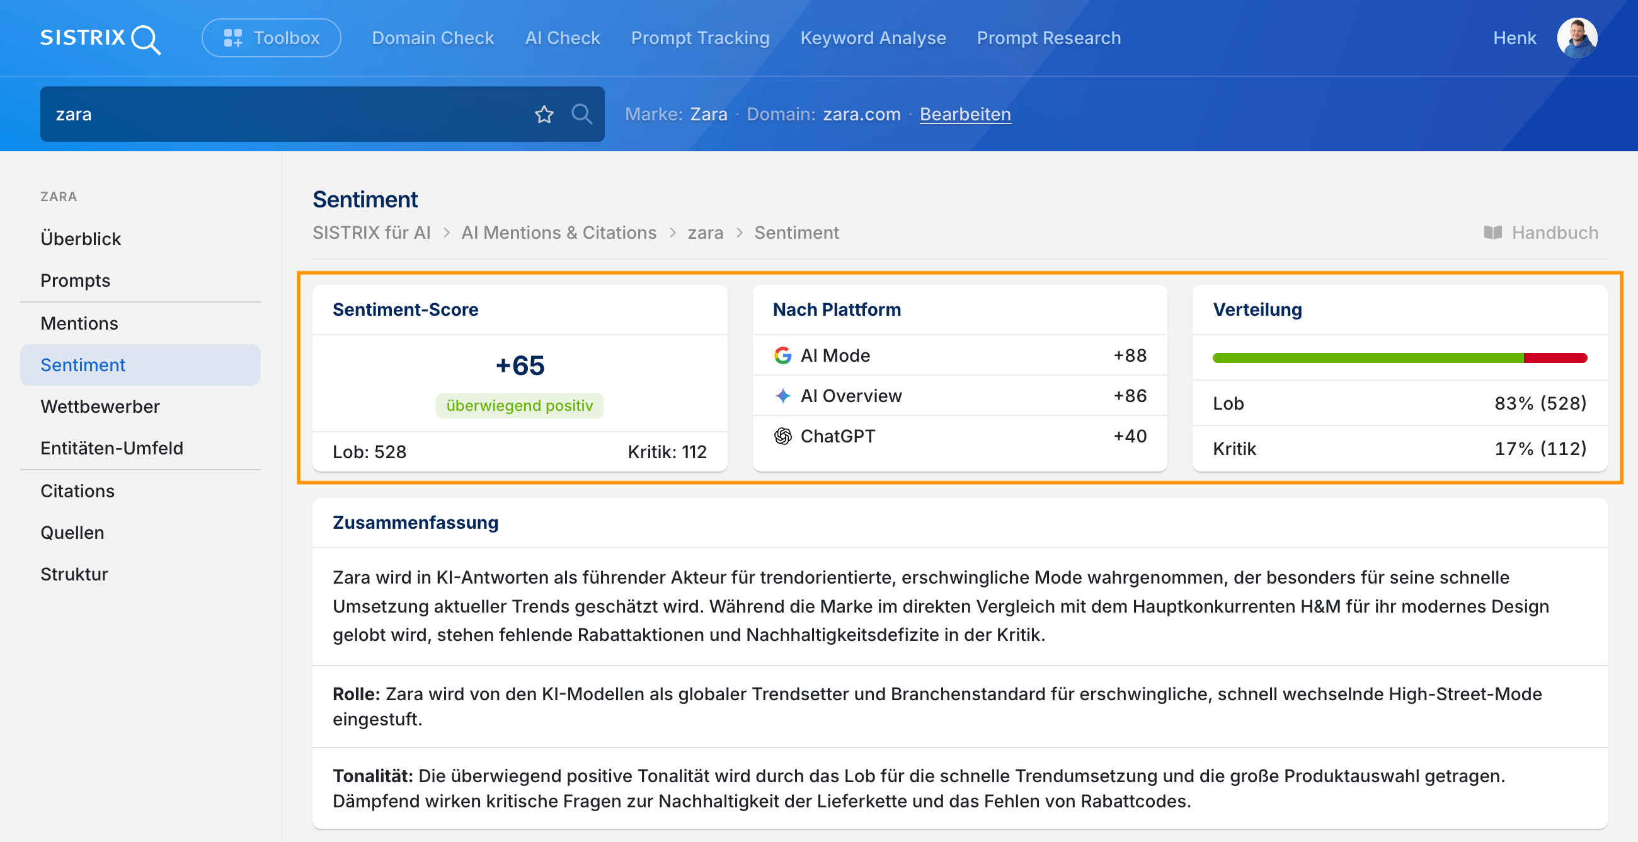Open Keyword Analyse
Viewport: 1638px width, 842px height.
873,38
